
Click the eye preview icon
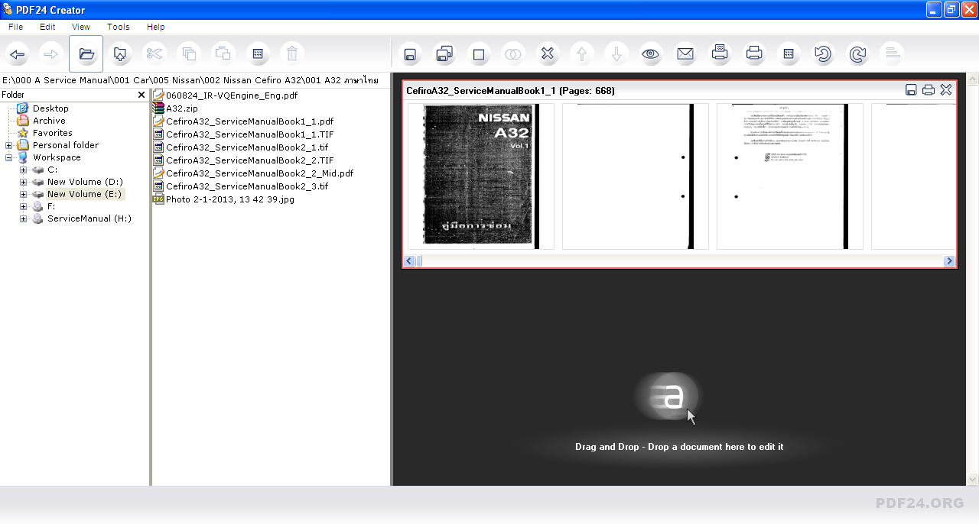pyautogui.click(x=651, y=54)
